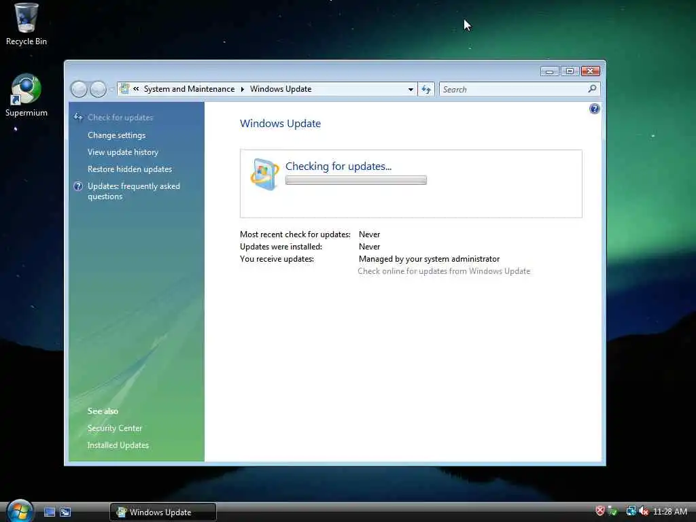Screen dimensions: 696x522
Task: Click the question mark icon beside Updates FAQ
Action: coord(78,186)
